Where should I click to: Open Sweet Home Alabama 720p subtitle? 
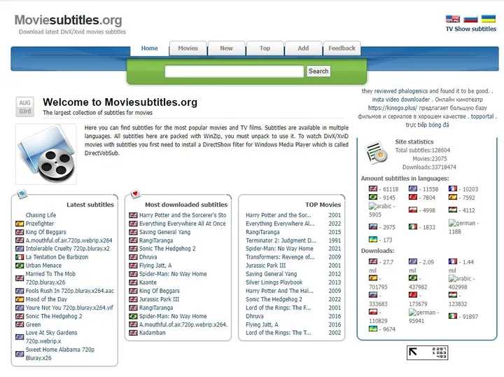click(60, 353)
